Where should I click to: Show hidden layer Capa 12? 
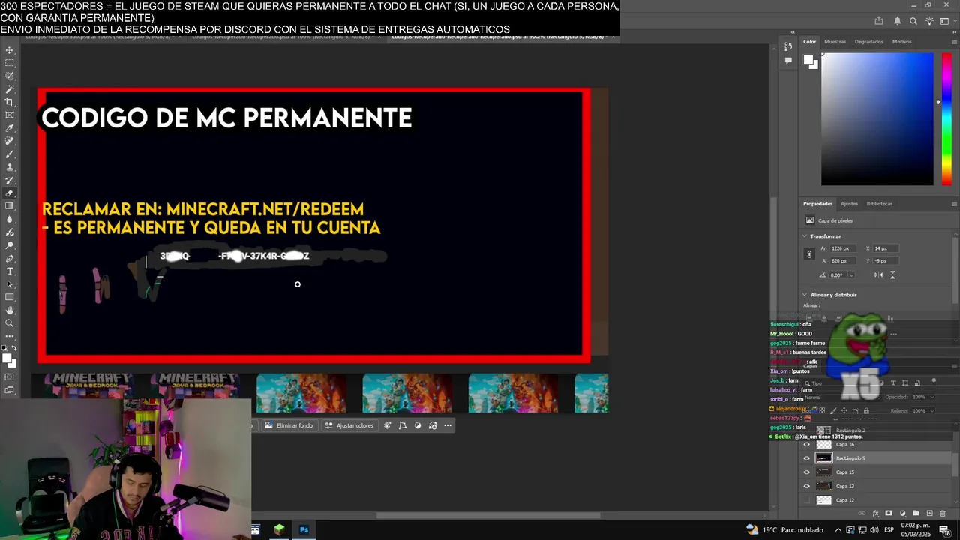pos(807,500)
